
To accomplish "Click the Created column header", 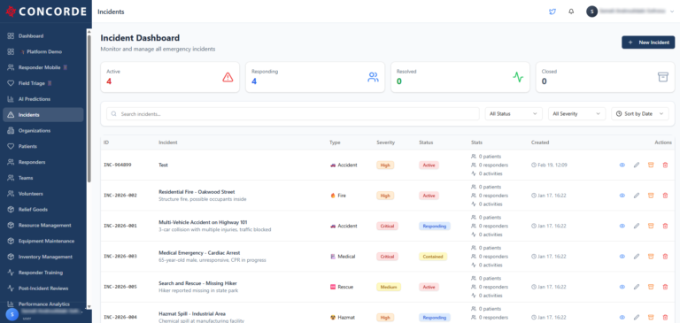I will [x=540, y=142].
